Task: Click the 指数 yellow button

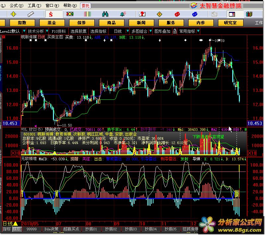Action: [22, 22]
